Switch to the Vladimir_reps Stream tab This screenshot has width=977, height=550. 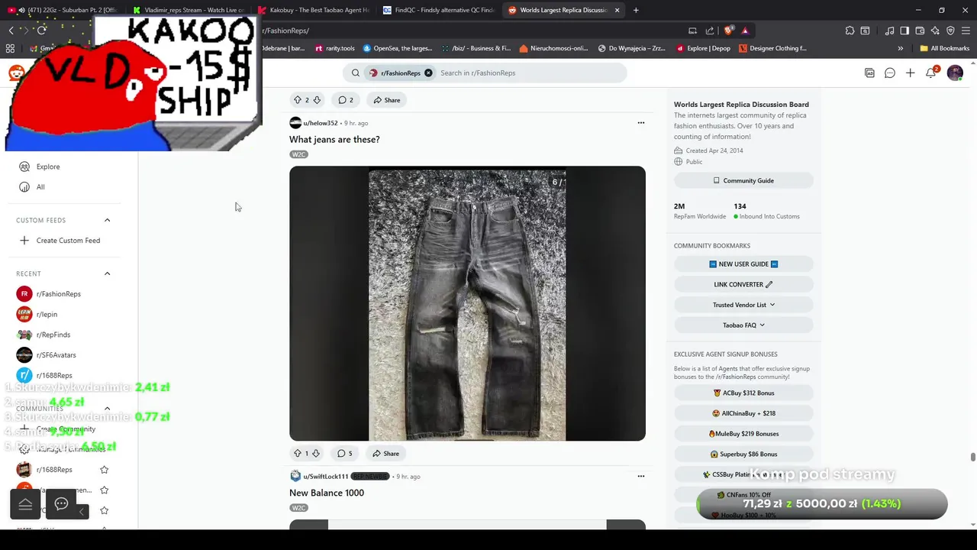pos(189,10)
